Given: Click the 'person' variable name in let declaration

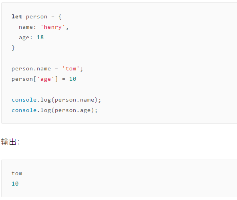Looking at the screenshot, I should coord(36,17).
